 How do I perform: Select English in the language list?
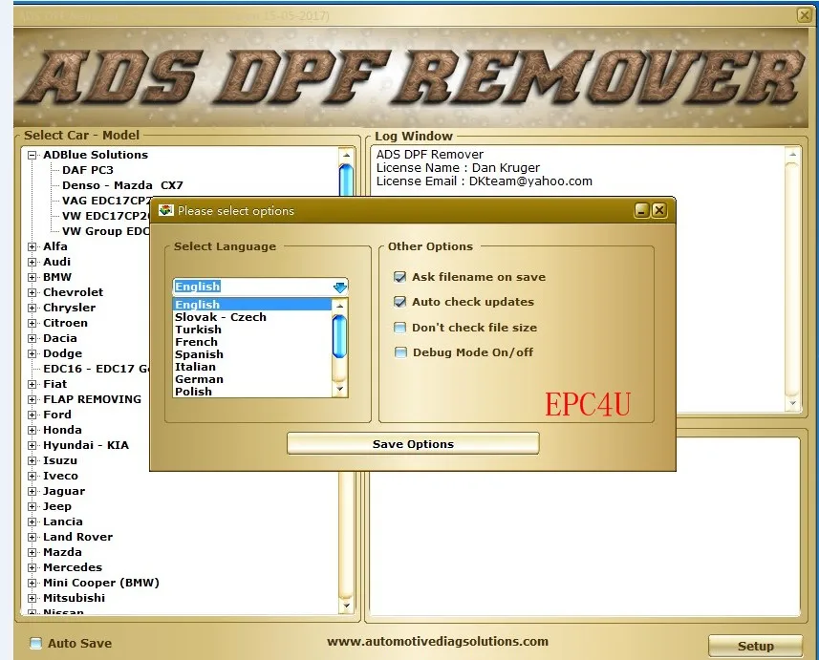251,305
